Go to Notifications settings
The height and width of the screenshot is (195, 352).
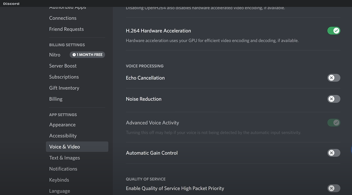tap(63, 169)
